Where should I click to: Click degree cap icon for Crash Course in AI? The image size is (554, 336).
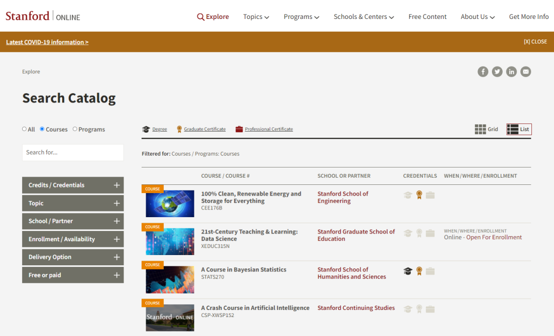coord(408,309)
